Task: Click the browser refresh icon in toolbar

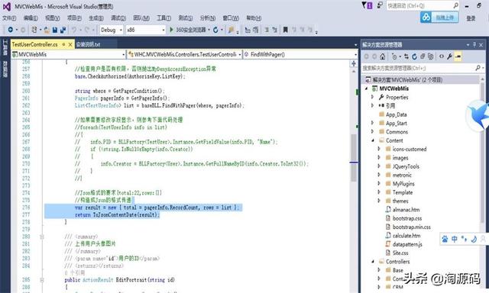Action: [x=215, y=30]
